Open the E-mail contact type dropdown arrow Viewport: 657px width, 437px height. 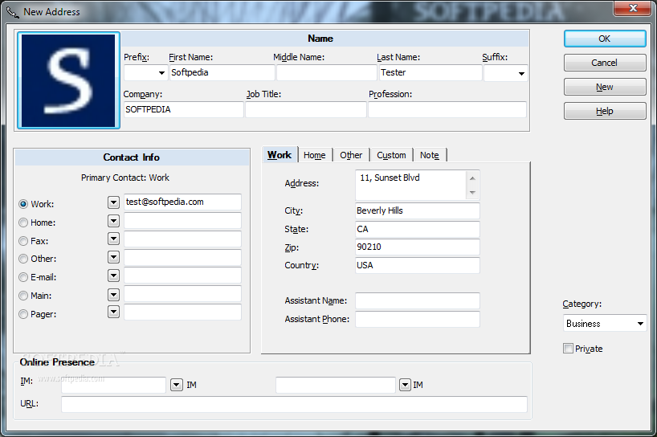click(113, 276)
